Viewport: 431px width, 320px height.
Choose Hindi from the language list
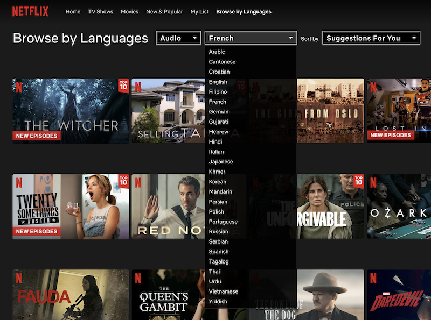coord(215,141)
